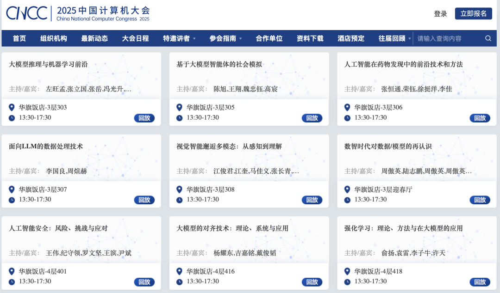Click the clock icon showing 13:30-17:30 under 面向LLM的数据处理技术
The width and height of the screenshot is (500, 293).
[12, 200]
